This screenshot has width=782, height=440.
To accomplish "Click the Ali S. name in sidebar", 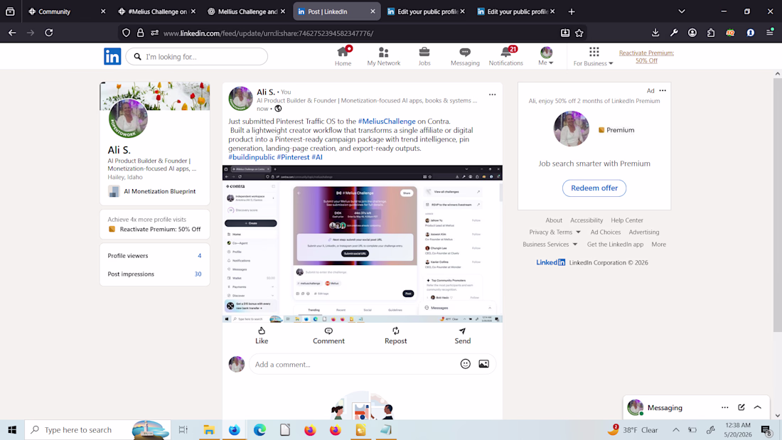I will [119, 150].
